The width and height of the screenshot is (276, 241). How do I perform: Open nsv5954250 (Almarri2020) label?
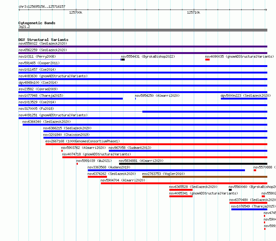click(157, 96)
